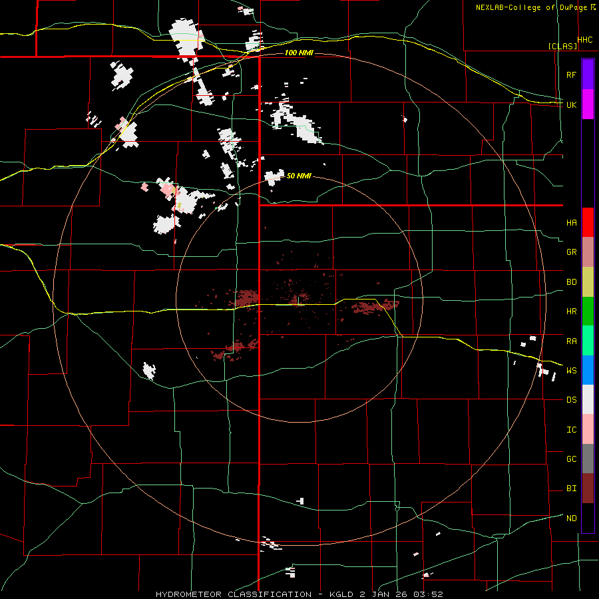Screen dimensions: 599x599
Task: Click the HR legend label
Action: pos(571,311)
